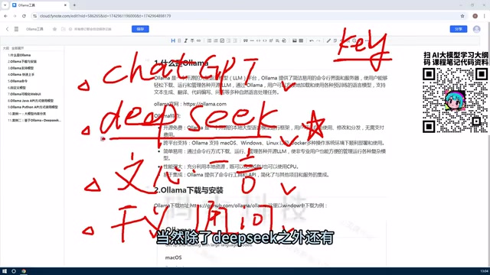The height and width of the screenshot is (275, 490).
Task: Open the user avatar in editor header
Action: (476, 29)
